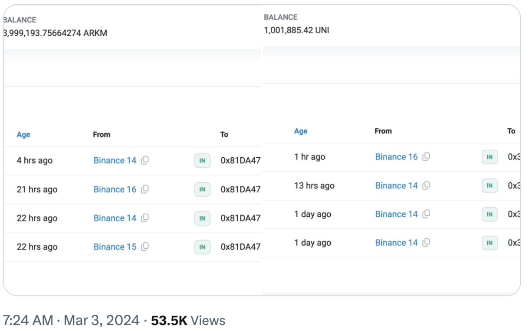
Task: Click the '1 hr ago' age cell
Action: pyautogui.click(x=309, y=157)
